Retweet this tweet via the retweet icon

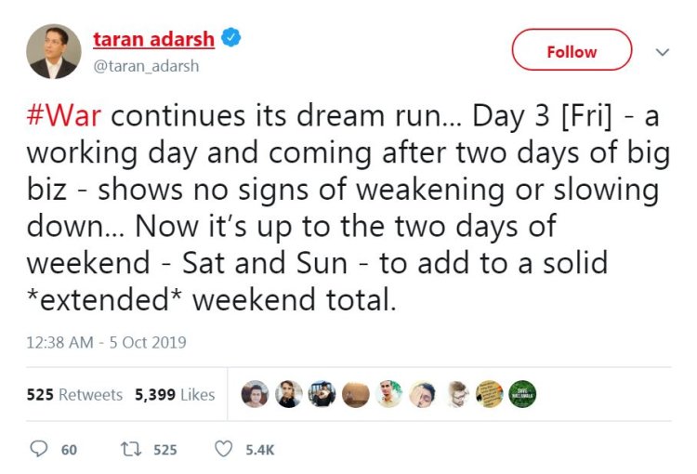(131, 449)
